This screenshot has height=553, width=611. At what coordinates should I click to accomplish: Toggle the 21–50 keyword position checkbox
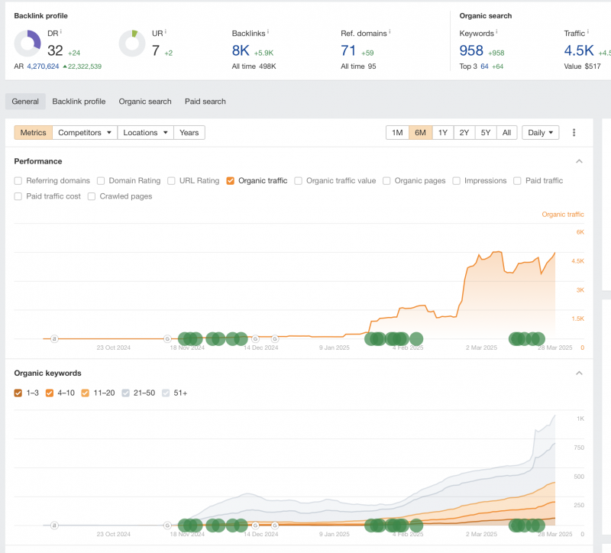tap(126, 393)
